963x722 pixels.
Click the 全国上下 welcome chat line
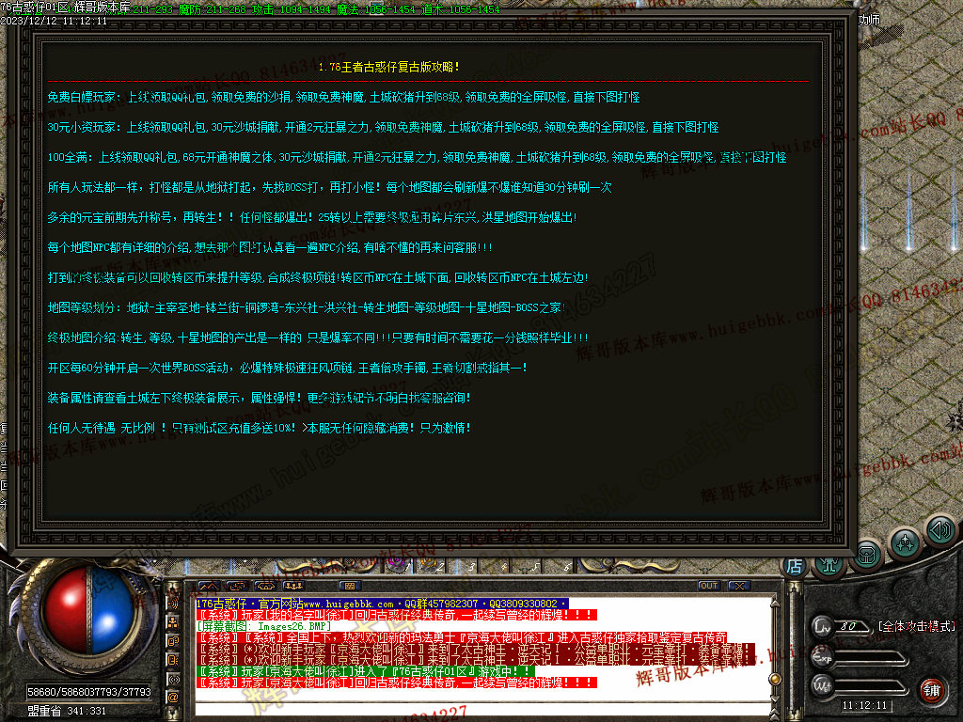click(x=461, y=637)
